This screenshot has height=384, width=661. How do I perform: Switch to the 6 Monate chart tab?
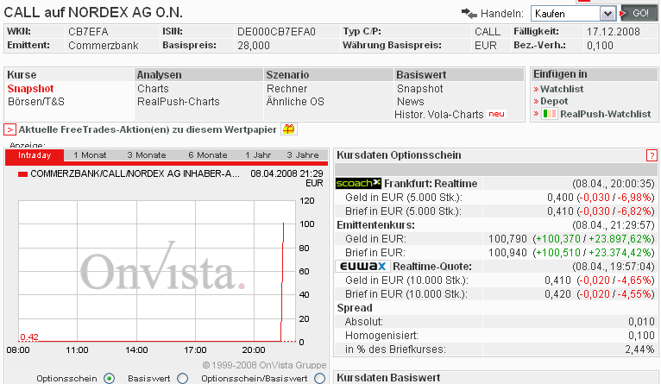(x=208, y=155)
